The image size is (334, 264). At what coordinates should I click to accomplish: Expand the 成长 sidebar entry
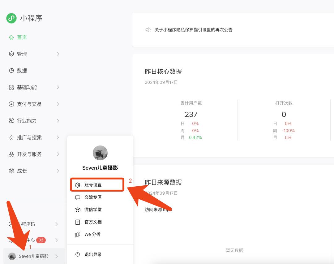[x=22, y=171]
